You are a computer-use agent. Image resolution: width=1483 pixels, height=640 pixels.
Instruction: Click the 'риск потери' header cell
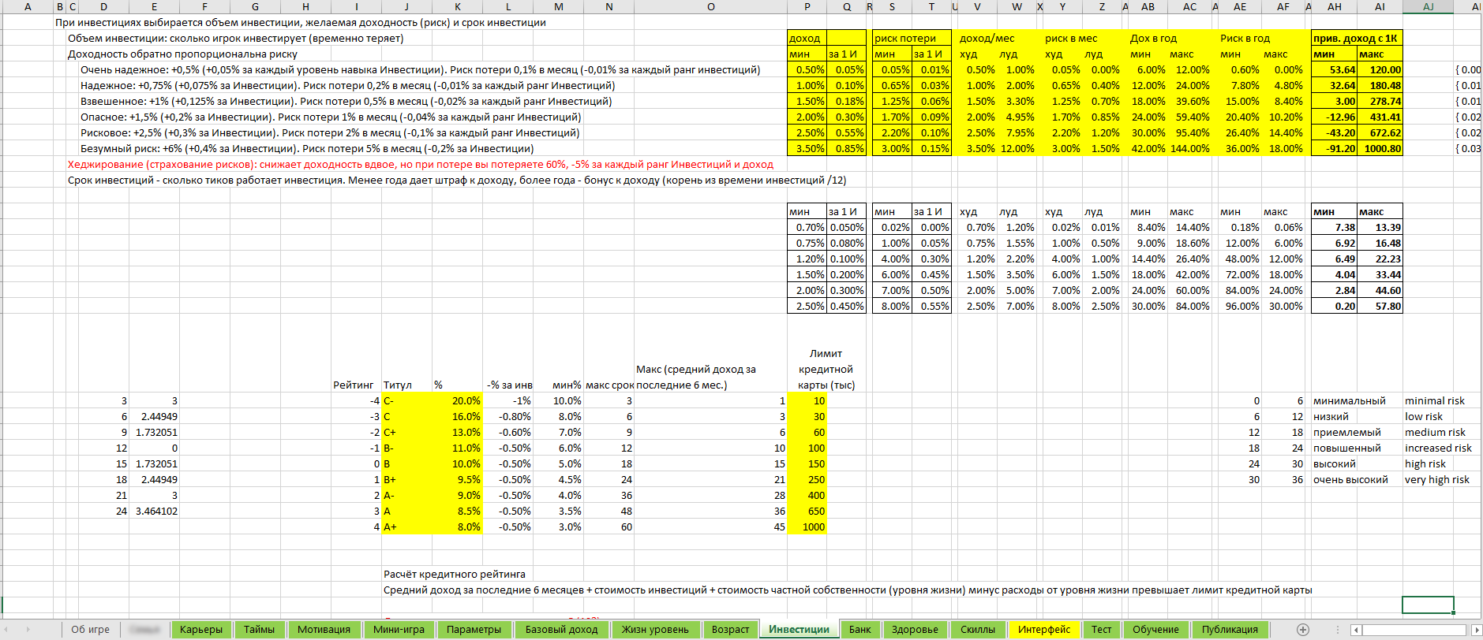912,38
